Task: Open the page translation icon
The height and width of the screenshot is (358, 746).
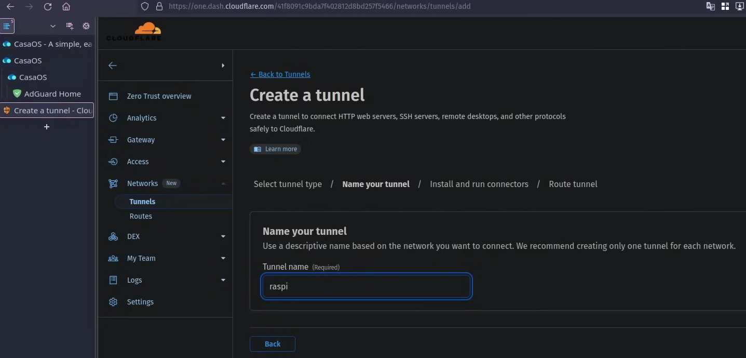Action: pyautogui.click(x=710, y=6)
